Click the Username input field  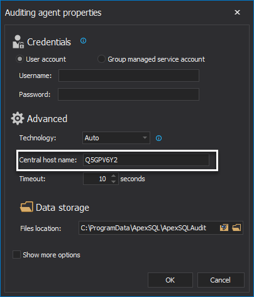coord(129,76)
